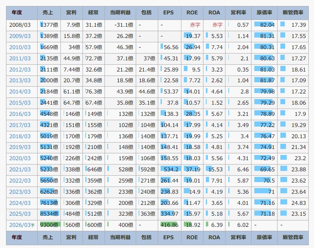Screen dimensions: 314x248
Task: Click the top ROA column header
Action: click(x=214, y=13)
